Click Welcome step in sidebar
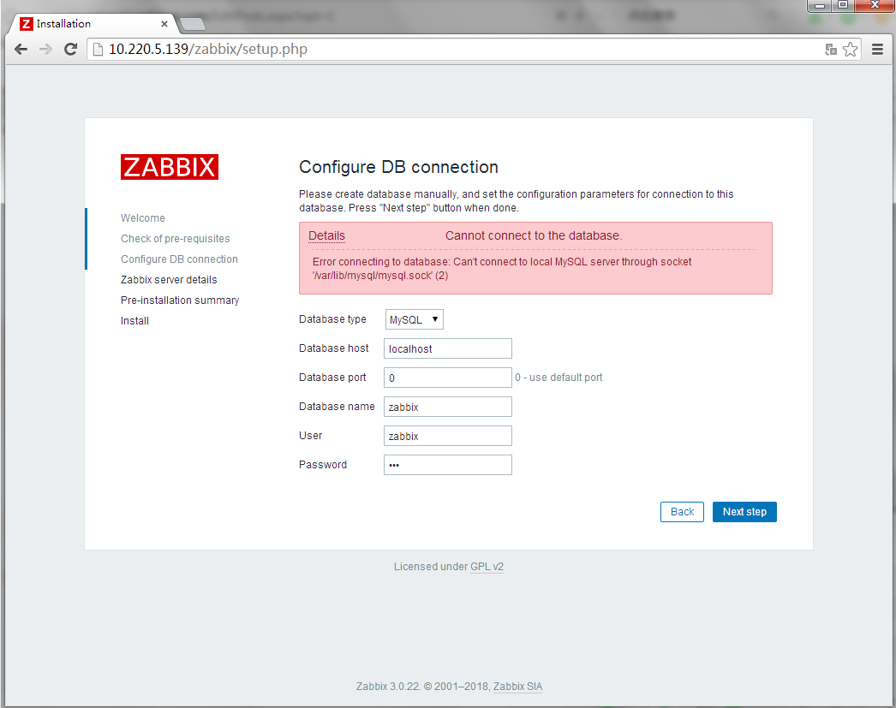The image size is (896, 708). tap(143, 218)
